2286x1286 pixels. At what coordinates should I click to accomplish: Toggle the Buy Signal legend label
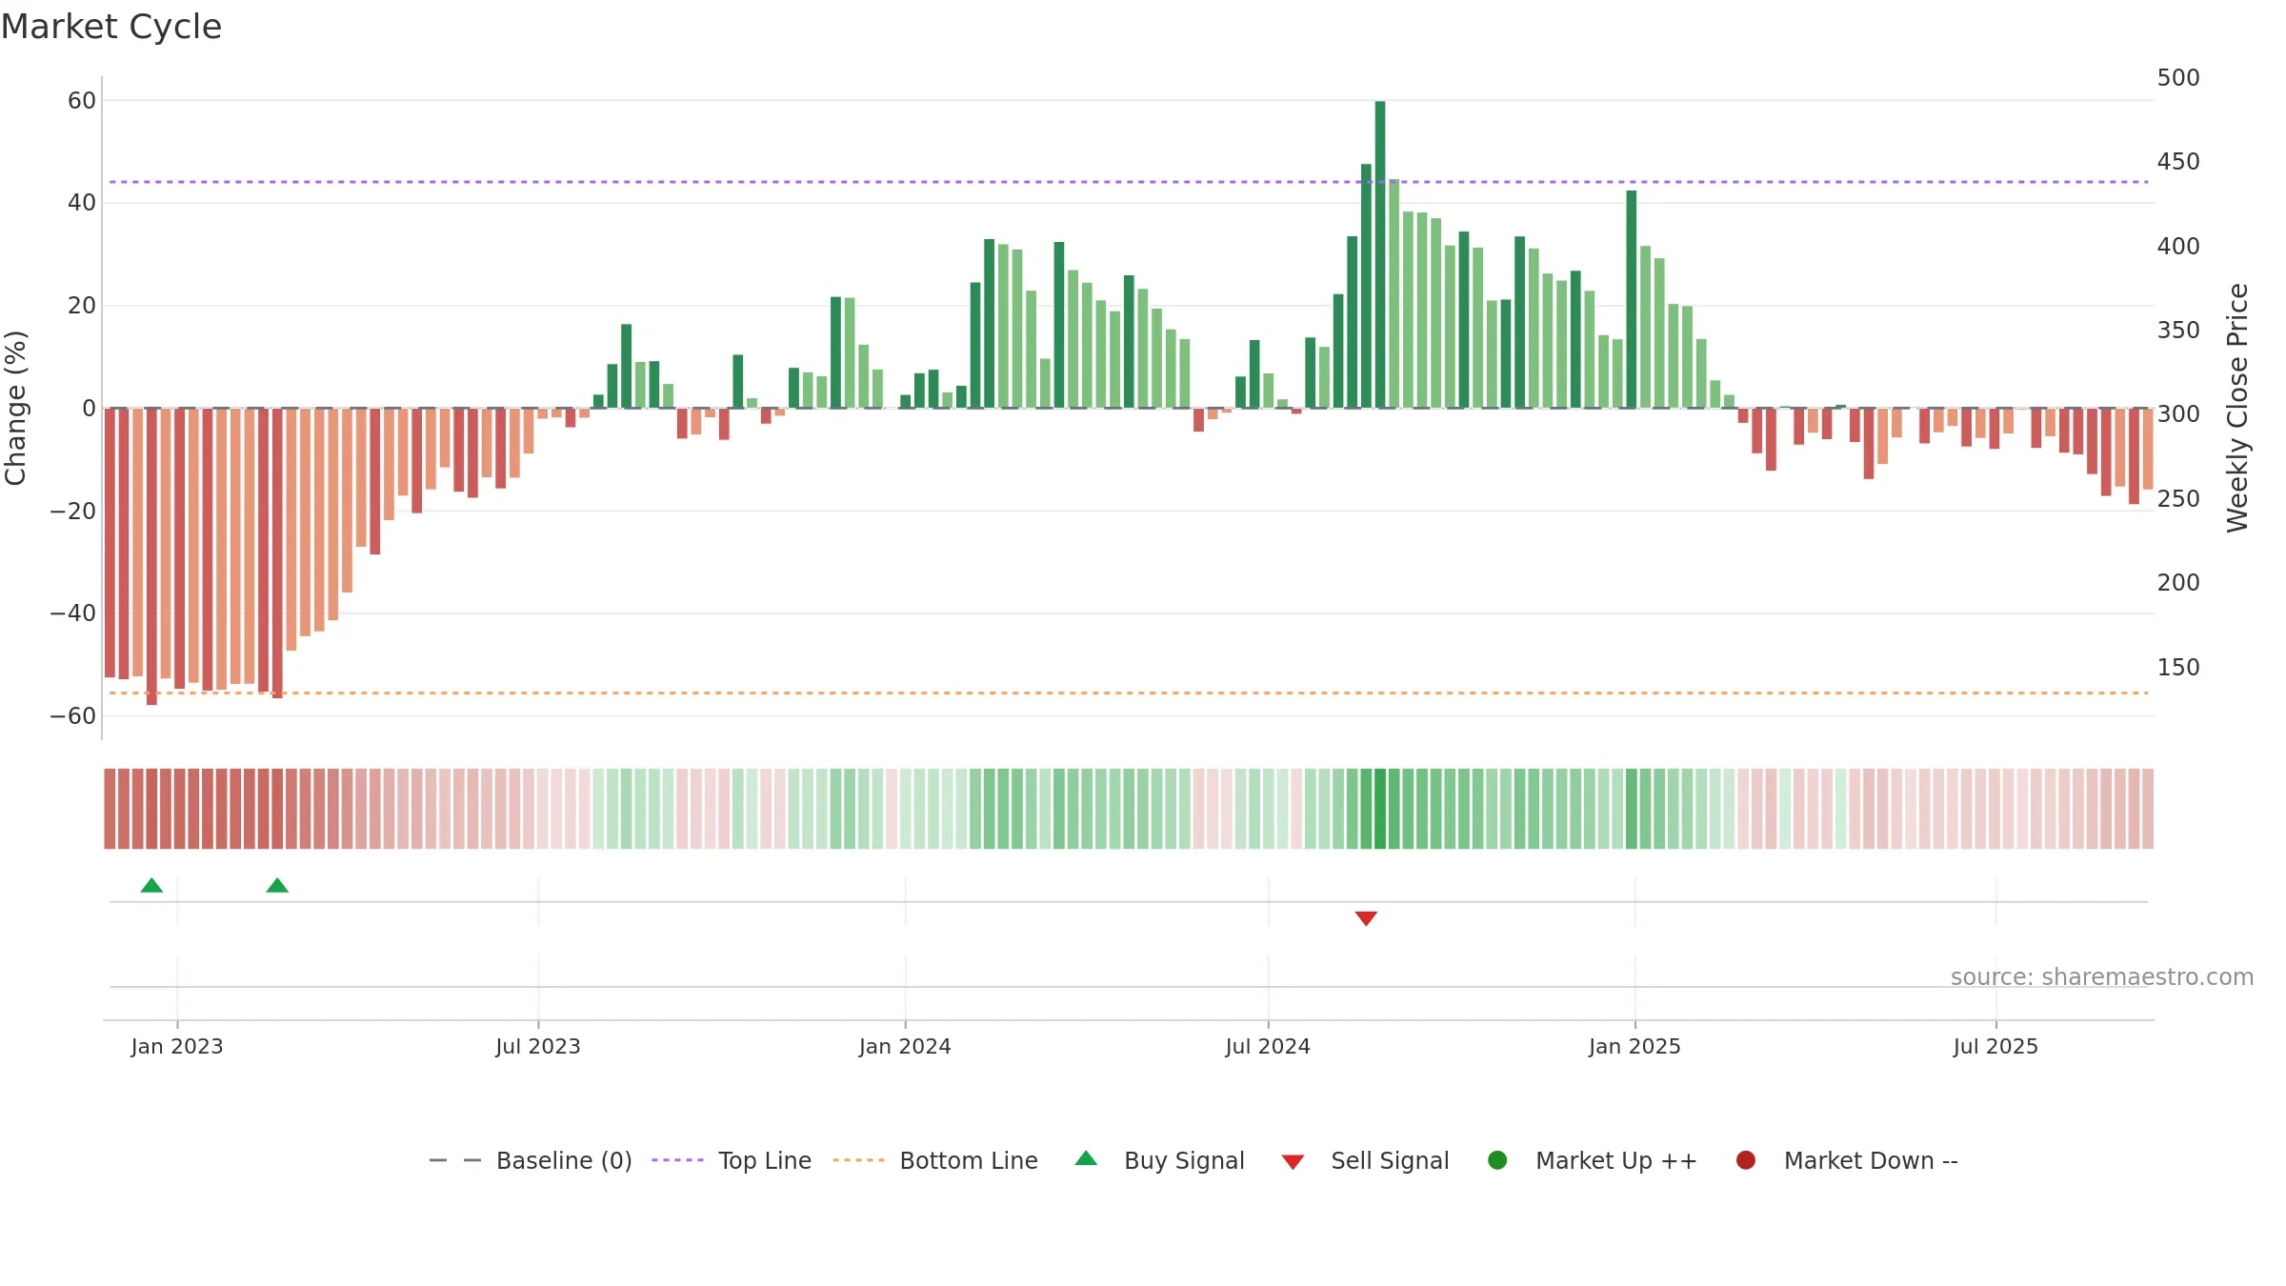[x=1184, y=1160]
